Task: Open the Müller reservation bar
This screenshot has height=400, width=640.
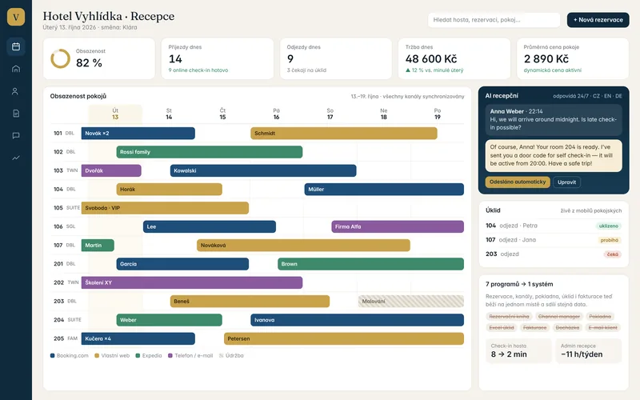Action: click(384, 190)
